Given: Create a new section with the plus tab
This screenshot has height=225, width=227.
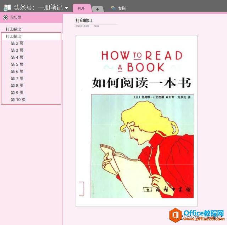Looking at the screenshot, I should [x=98, y=9].
